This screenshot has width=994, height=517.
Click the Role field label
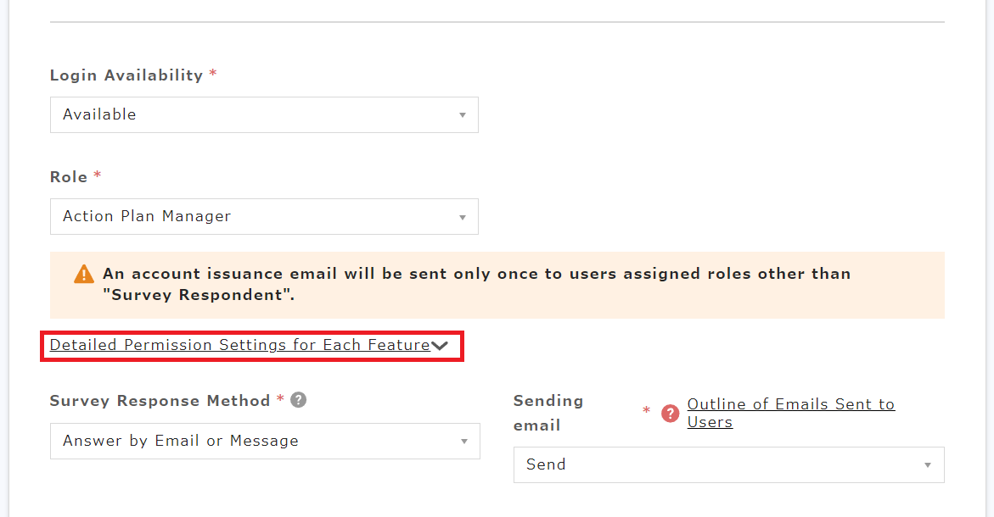pyautogui.click(x=69, y=177)
